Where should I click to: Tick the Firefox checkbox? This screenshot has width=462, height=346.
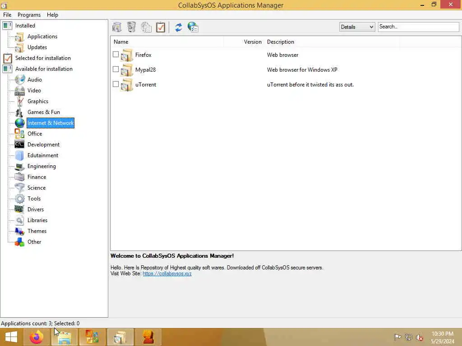[x=116, y=55]
